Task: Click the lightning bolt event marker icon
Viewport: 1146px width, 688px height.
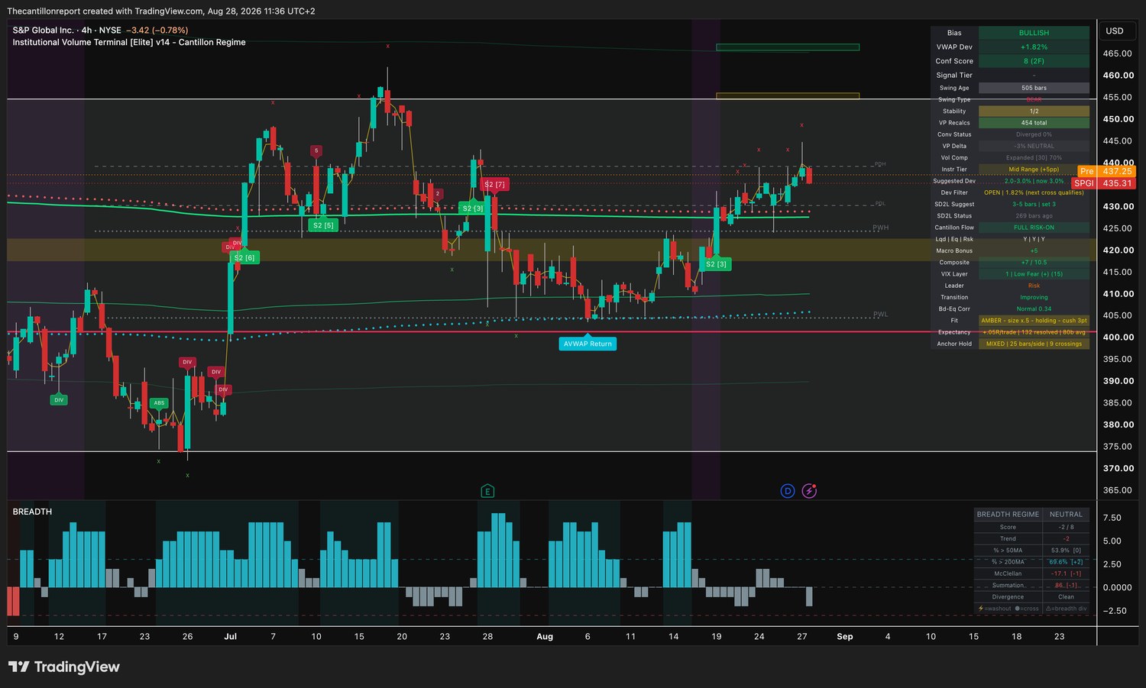Action: (809, 491)
